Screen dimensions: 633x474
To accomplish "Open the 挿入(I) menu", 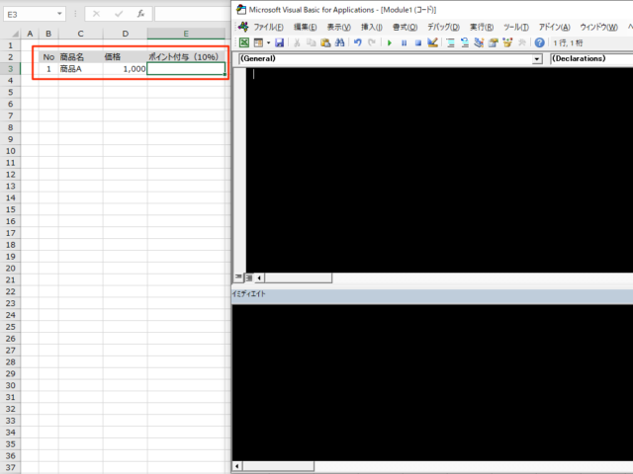I will 371,27.
